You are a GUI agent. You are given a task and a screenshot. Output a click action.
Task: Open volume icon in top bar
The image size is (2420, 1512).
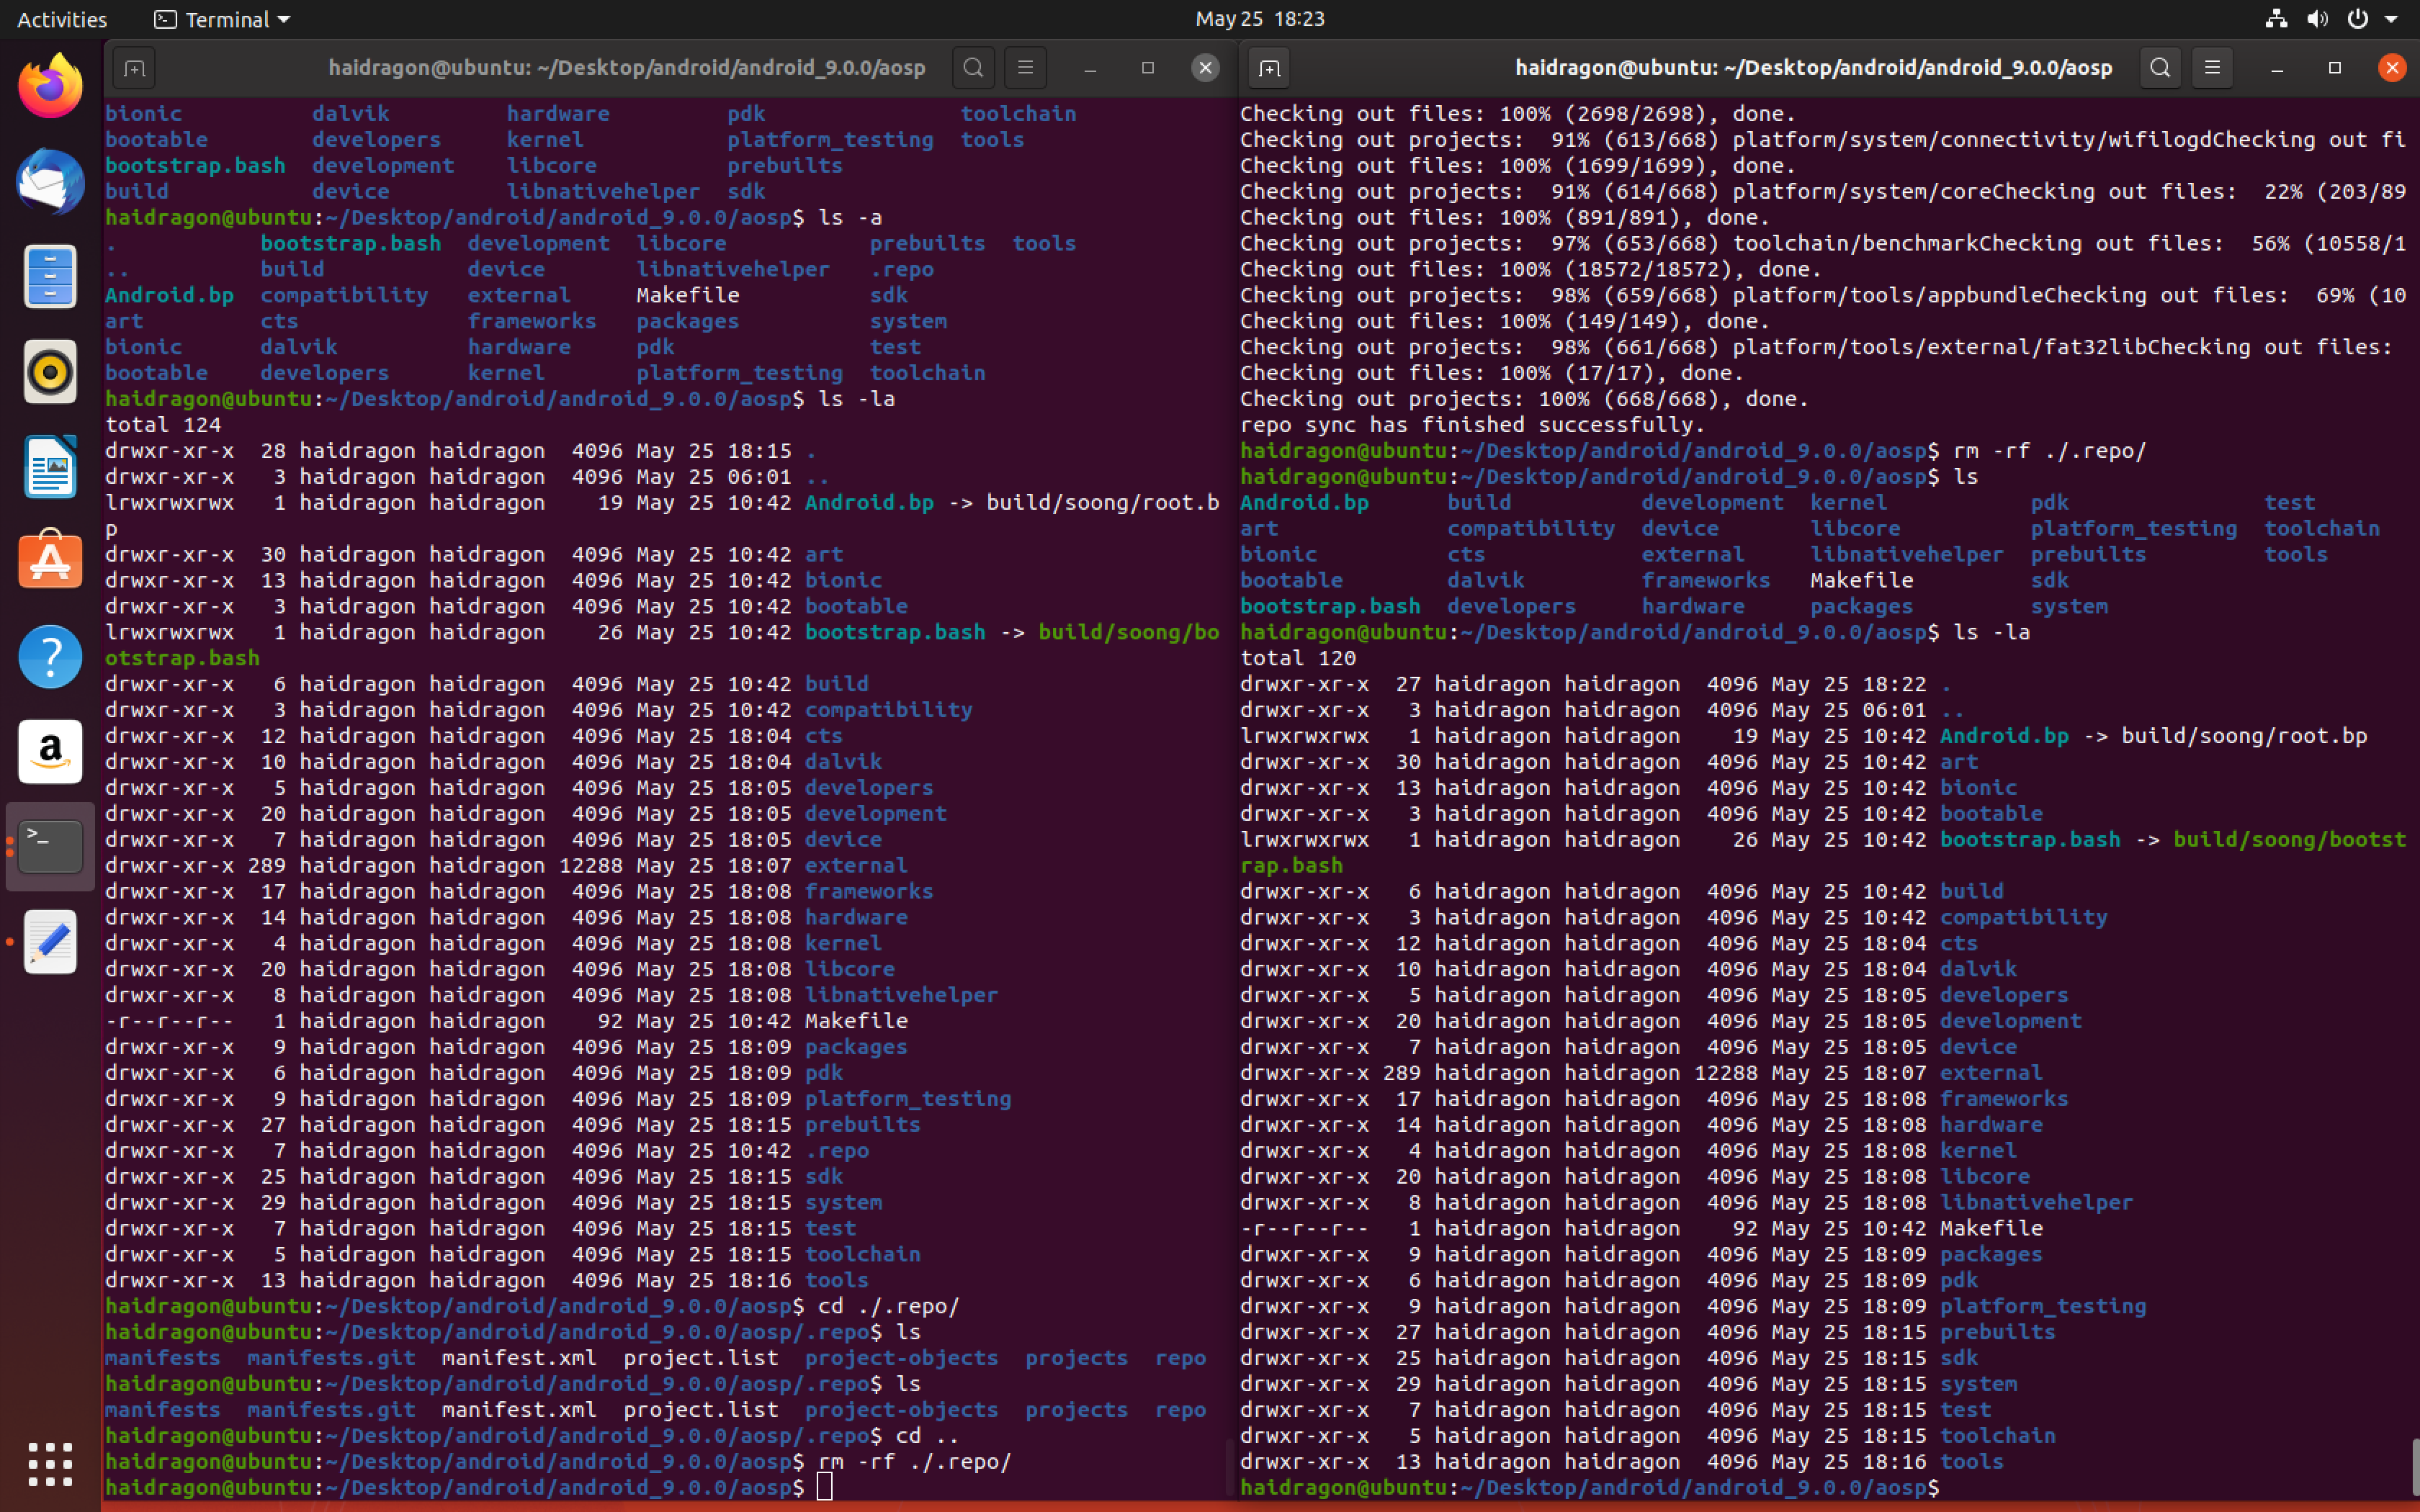coord(2317,19)
